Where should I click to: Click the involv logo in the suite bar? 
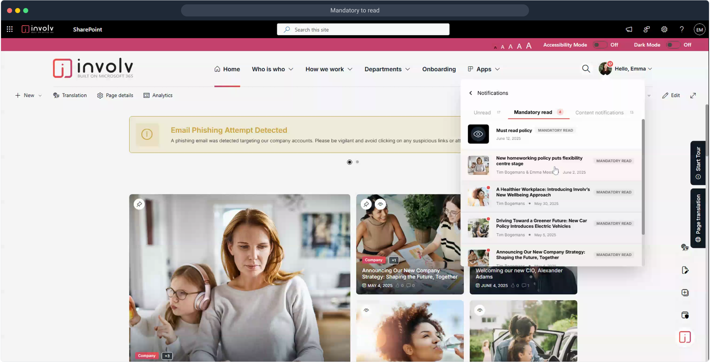pos(38,29)
